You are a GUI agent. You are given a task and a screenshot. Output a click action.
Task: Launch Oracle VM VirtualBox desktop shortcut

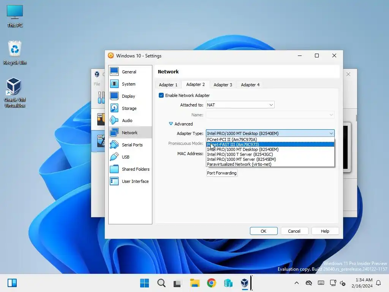tap(15, 93)
